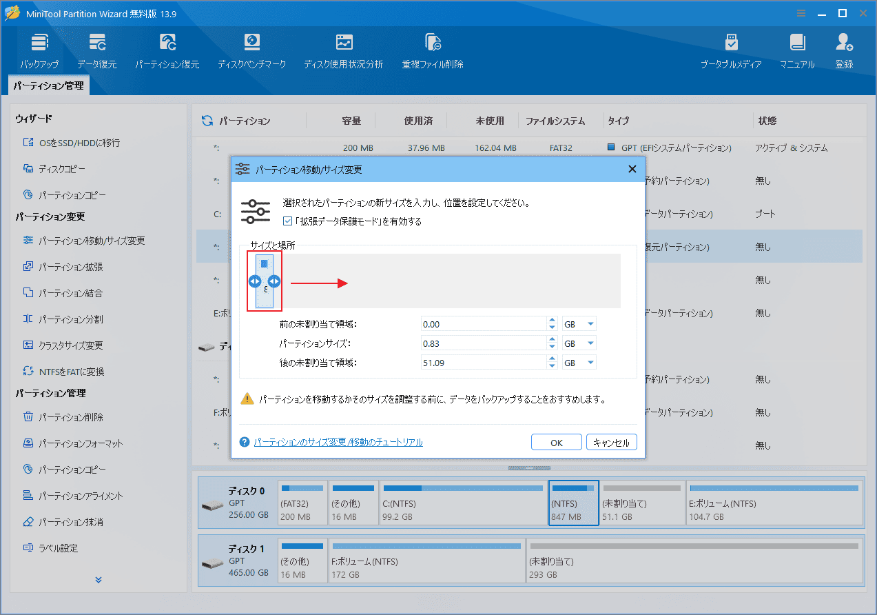Increase 前の未割り当て領域 value with up arrow
This screenshot has height=615, width=877.
pyautogui.click(x=552, y=321)
